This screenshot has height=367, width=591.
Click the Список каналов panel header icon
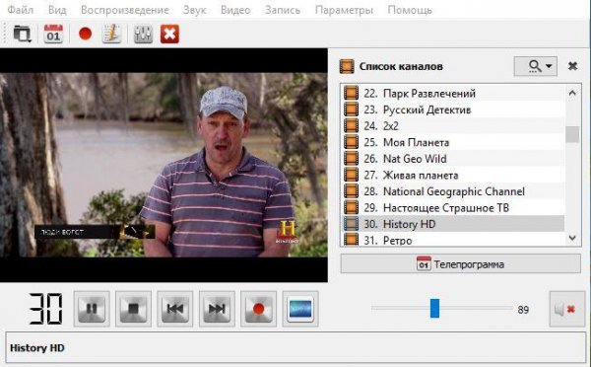pyautogui.click(x=347, y=66)
